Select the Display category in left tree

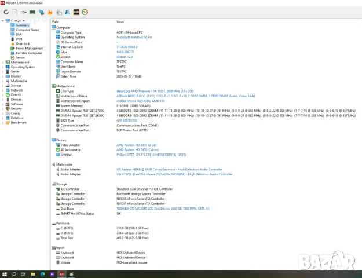(x=16, y=76)
